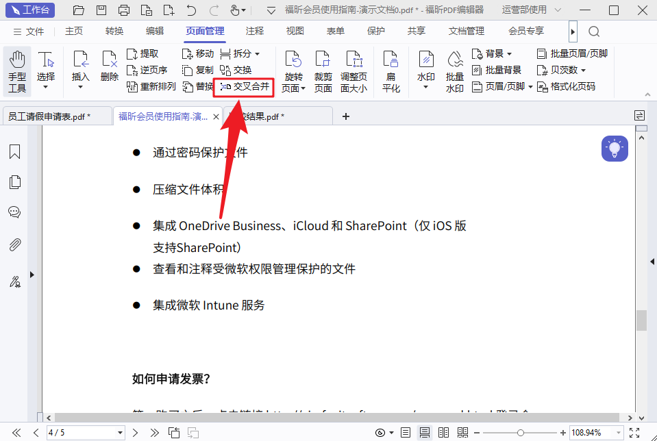Click the Batch watermark (批量水印) icon
The width and height of the screenshot is (657, 441).
[454, 71]
